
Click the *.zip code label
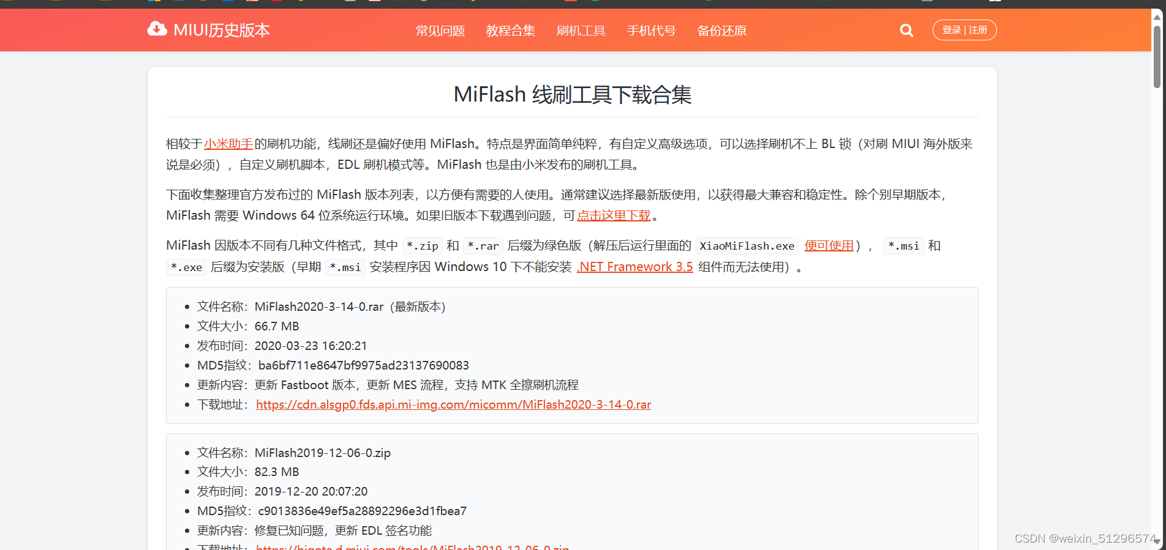point(423,246)
